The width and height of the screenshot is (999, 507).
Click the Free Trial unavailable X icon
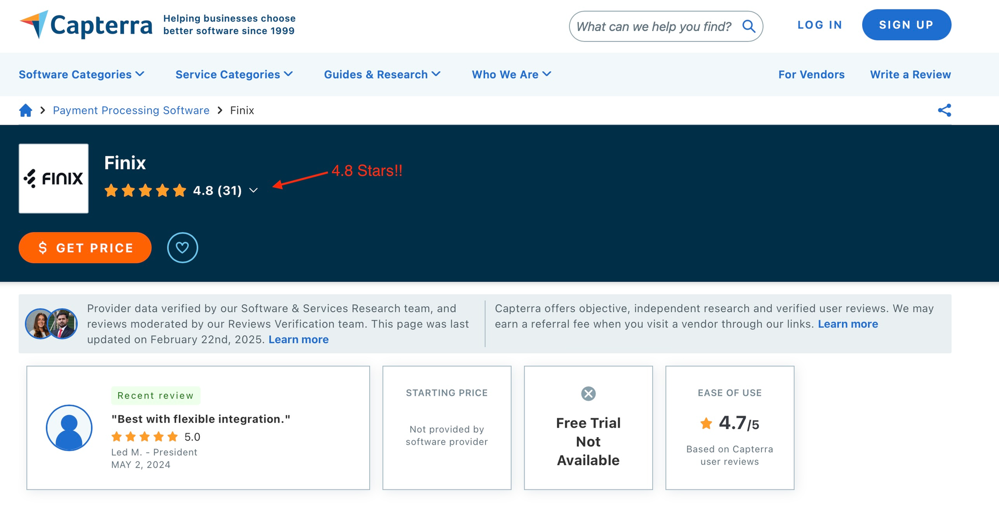point(588,394)
